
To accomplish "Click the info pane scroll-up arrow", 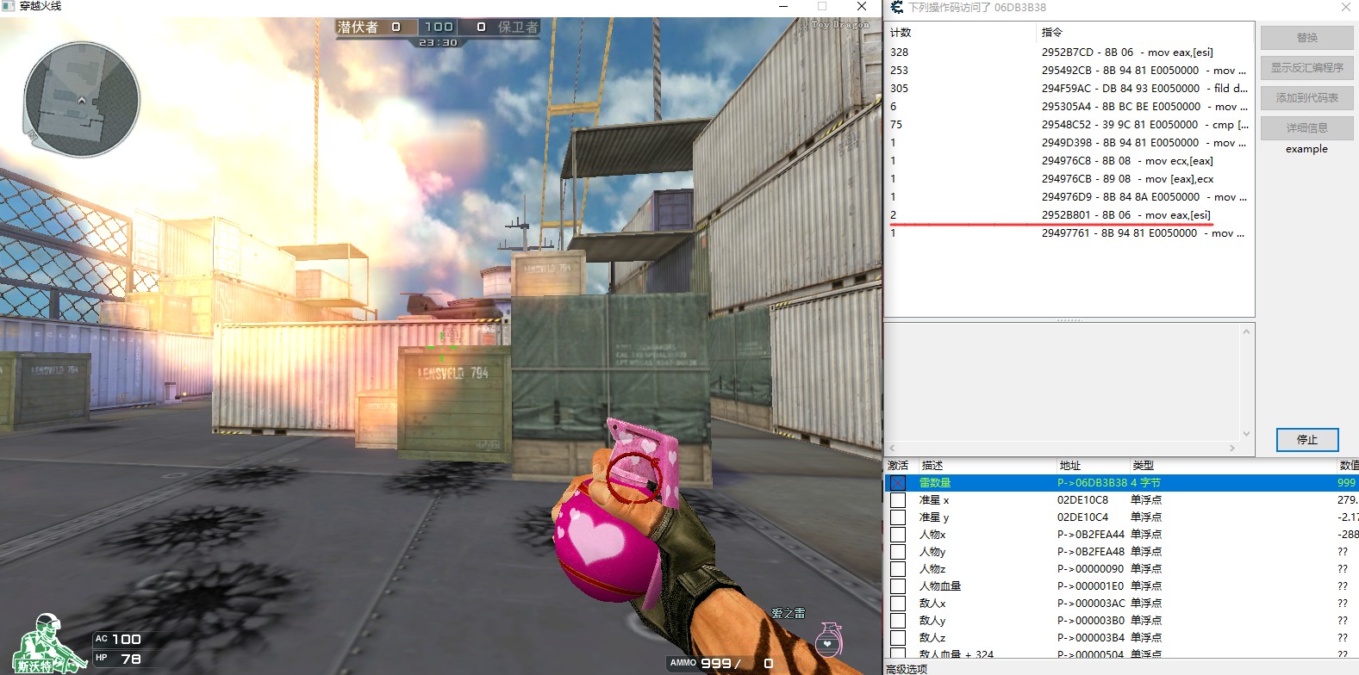I will point(1246,331).
